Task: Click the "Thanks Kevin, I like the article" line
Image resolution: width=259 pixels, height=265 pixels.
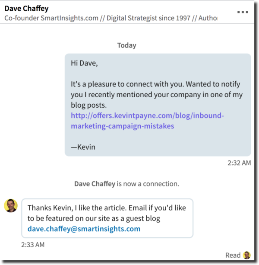Action: click(x=86, y=208)
